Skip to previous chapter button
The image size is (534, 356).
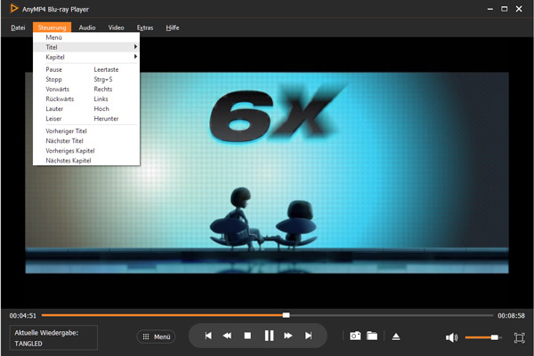tap(208, 336)
